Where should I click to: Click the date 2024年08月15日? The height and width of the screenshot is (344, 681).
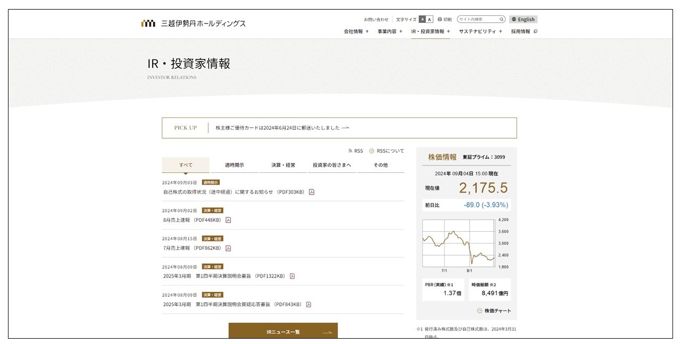point(179,239)
